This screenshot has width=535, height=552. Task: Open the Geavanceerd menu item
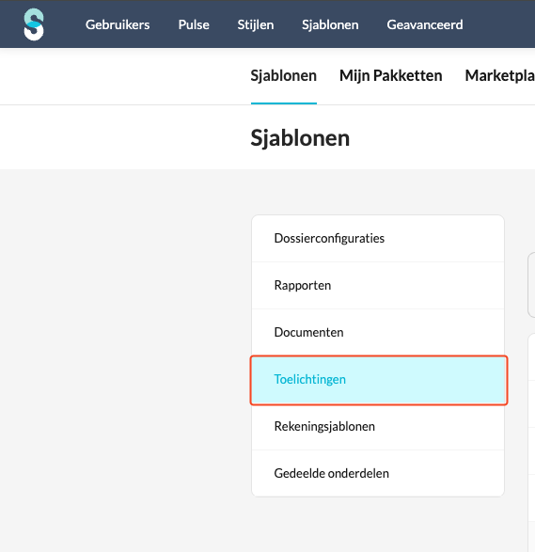[x=425, y=24]
